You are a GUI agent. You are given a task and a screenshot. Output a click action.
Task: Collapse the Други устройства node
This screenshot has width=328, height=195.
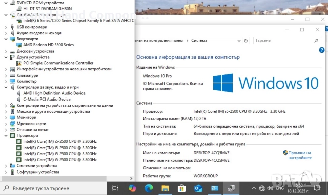tap(6, 57)
